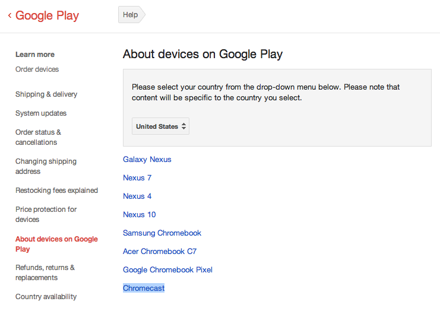The image size is (440, 311).
Task: Open Google Chromebook Pixel link
Action: click(167, 269)
